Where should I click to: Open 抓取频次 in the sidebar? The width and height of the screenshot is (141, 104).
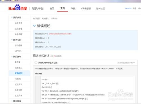click(x=19, y=84)
